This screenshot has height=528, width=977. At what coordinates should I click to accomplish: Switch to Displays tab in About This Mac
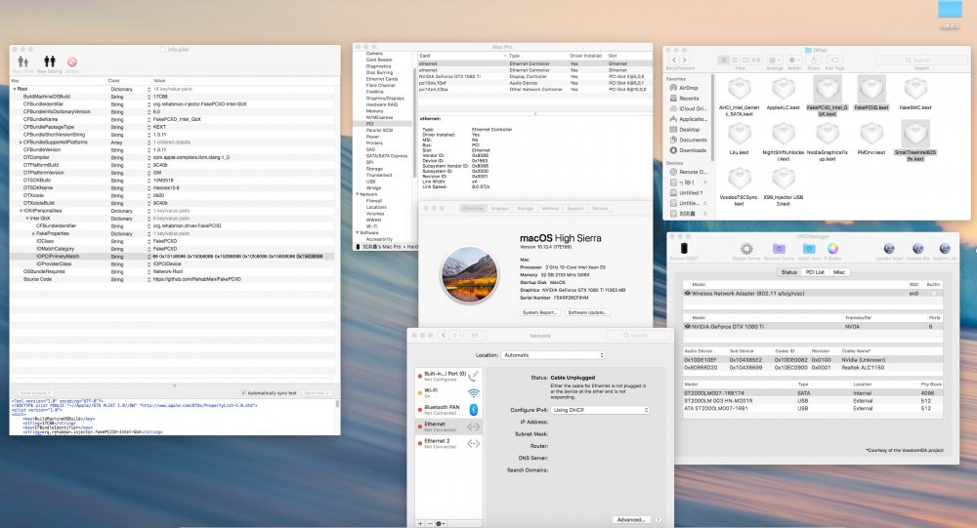click(499, 208)
